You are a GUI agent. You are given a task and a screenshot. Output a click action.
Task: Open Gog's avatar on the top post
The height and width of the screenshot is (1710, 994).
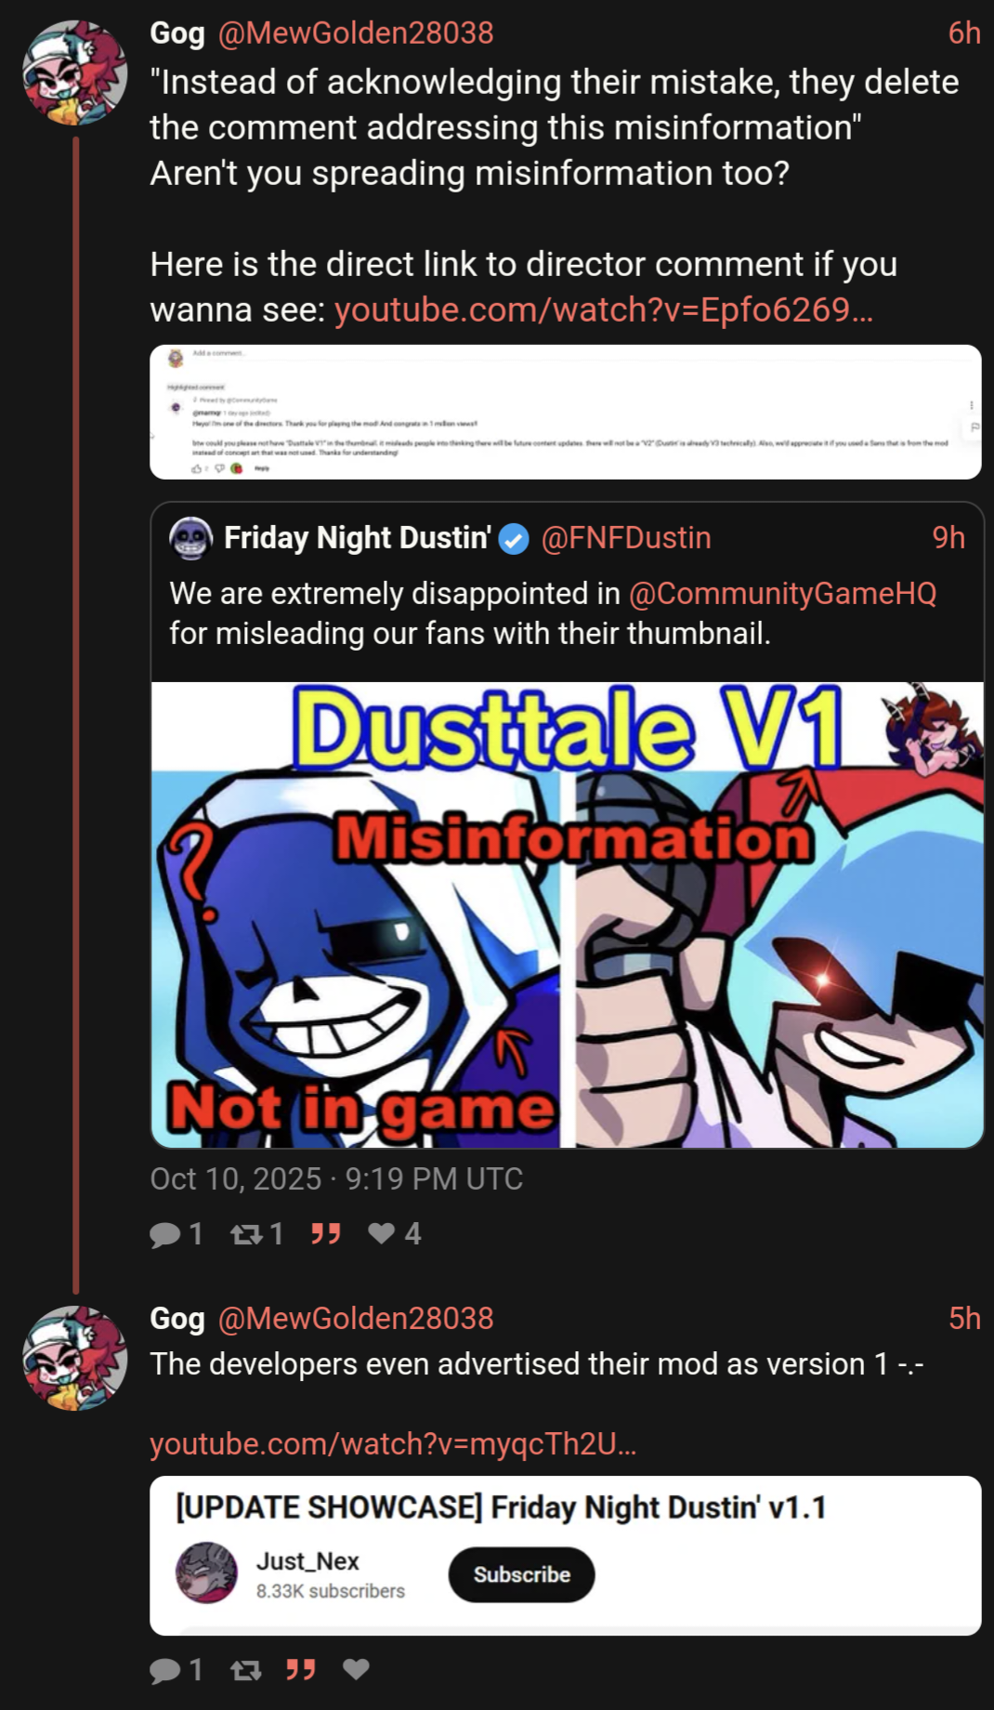coord(75,72)
